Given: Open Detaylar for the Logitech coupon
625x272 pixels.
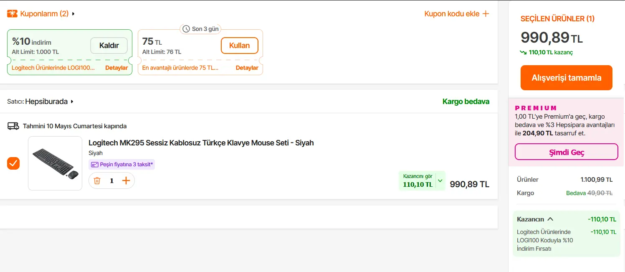Looking at the screenshot, I should [116, 68].
